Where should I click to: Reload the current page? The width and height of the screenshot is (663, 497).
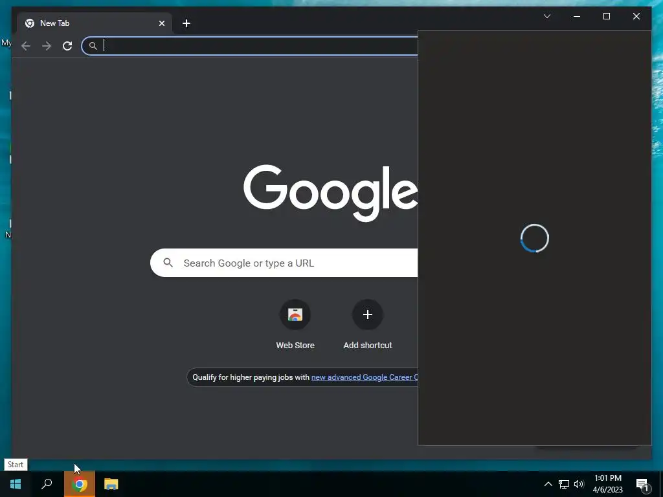pyautogui.click(x=67, y=46)
